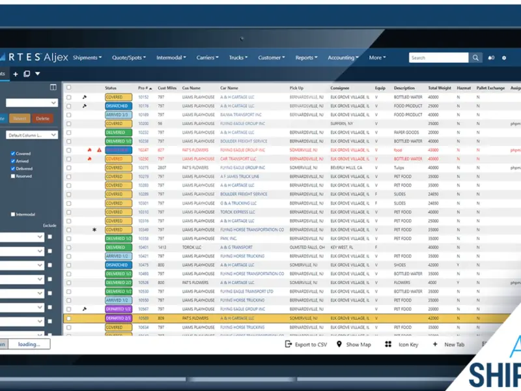
Task: Enable the Reserved filter checkbox
Action: point(13,176)
